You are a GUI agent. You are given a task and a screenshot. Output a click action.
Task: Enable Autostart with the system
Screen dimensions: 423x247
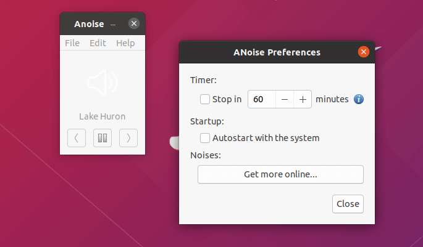click(x=205, y=138)
